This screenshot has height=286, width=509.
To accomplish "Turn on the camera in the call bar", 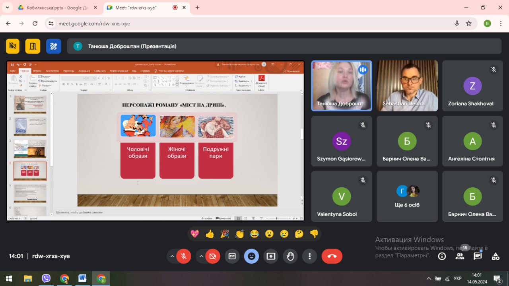I will point(213,256).
